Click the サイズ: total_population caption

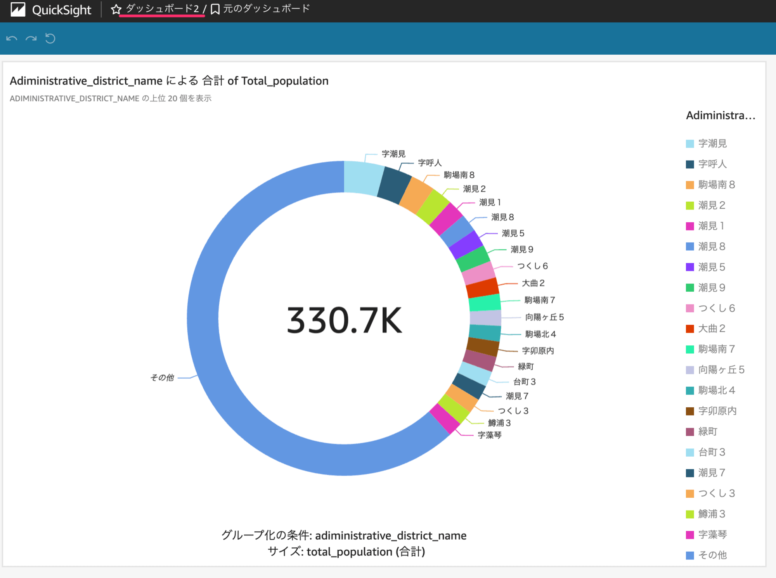coord(346,552)
